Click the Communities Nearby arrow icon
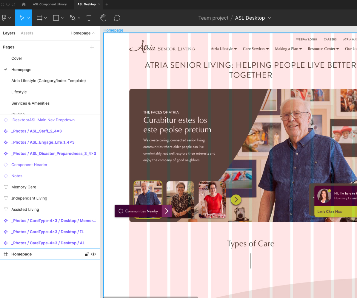The image size is (357, 298). 167,211
